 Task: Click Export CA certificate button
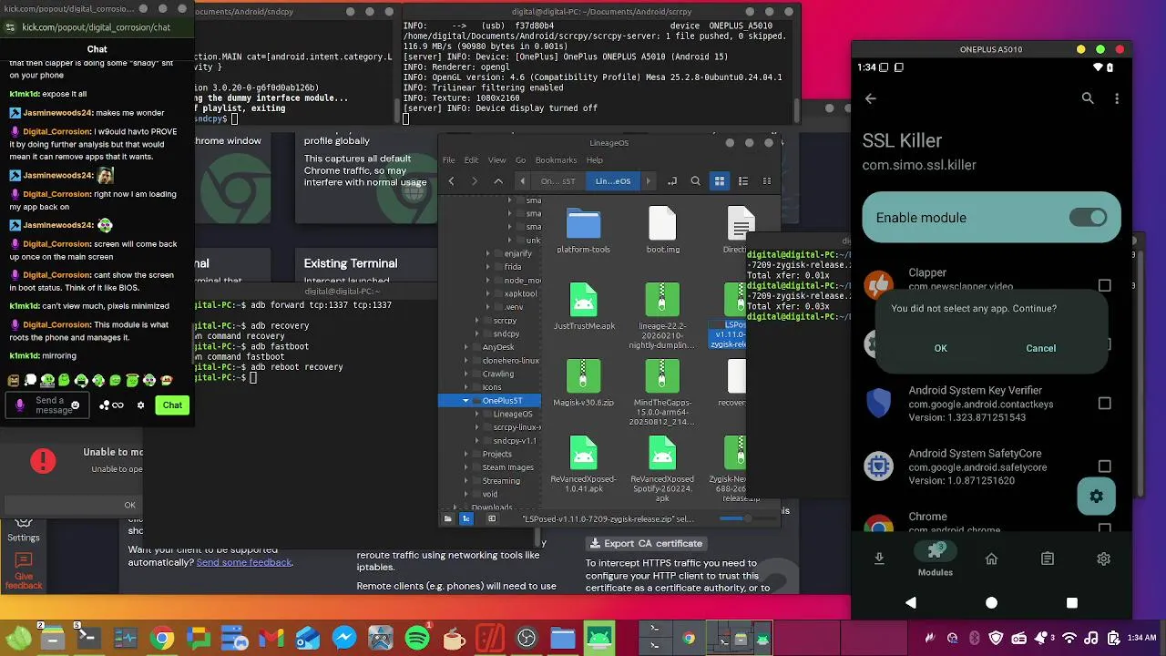[647, 543]
